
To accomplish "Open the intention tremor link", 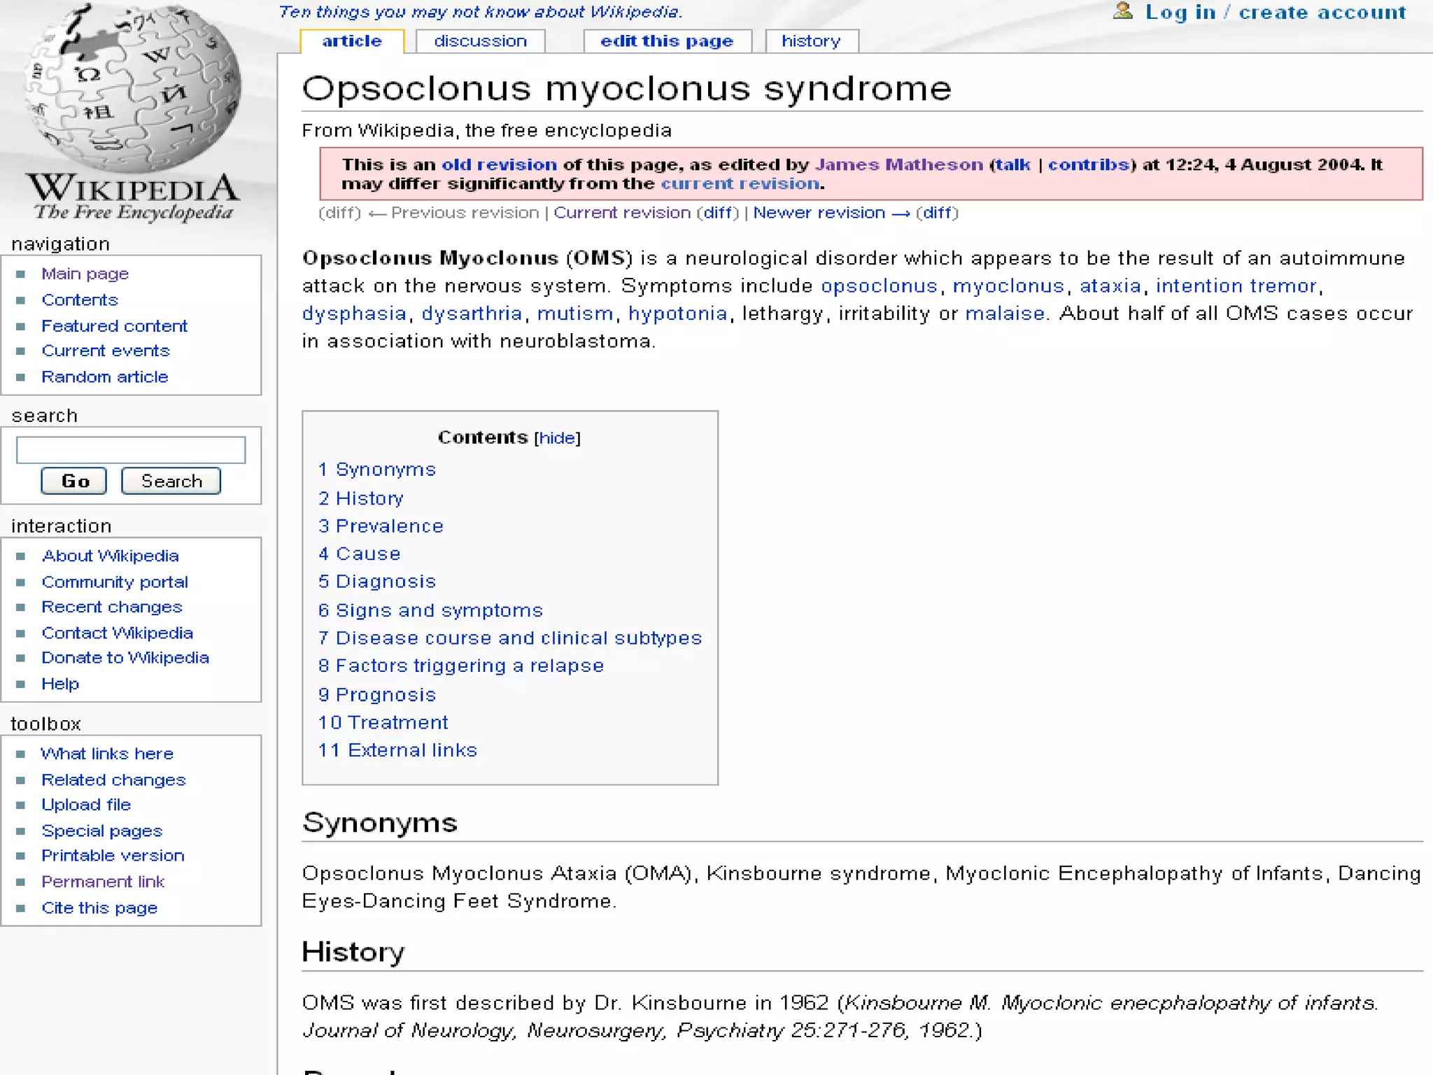I will (x=1236, y=286).
